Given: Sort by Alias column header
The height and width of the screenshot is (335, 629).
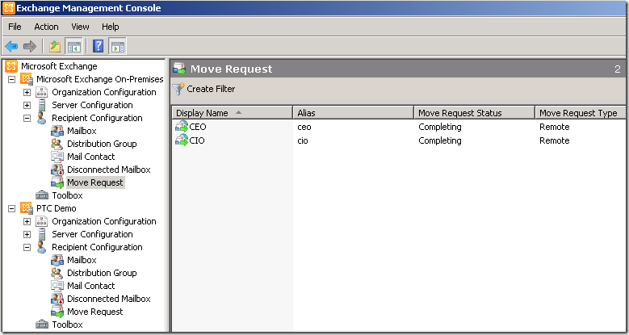Looking at the screenshot, I should coord(354,113).
